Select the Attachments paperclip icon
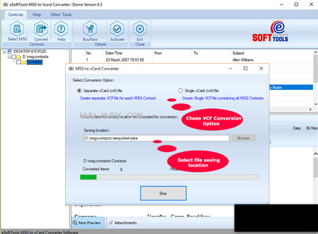The height and width of the screenshot is (234, 318). (x=111, y=222)
